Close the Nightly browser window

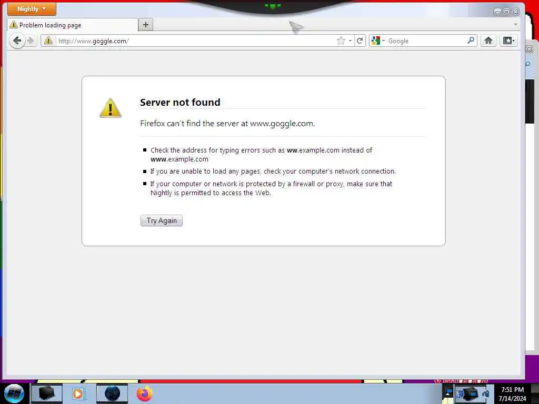coord(516,12)
